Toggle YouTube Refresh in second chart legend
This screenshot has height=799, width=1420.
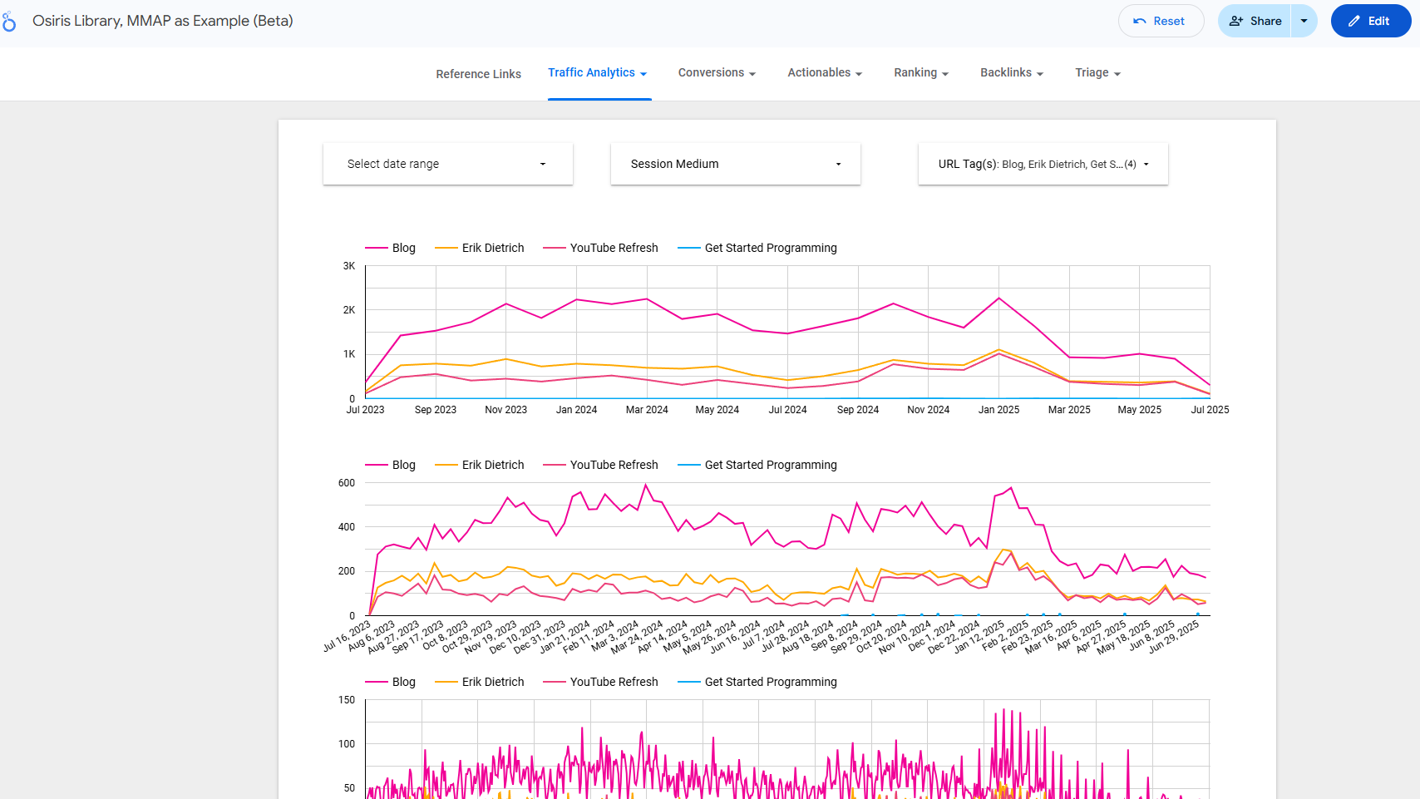coord(613,465)
